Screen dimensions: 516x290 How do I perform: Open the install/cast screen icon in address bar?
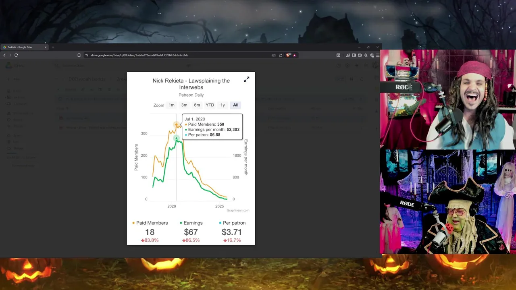(274, 55)
